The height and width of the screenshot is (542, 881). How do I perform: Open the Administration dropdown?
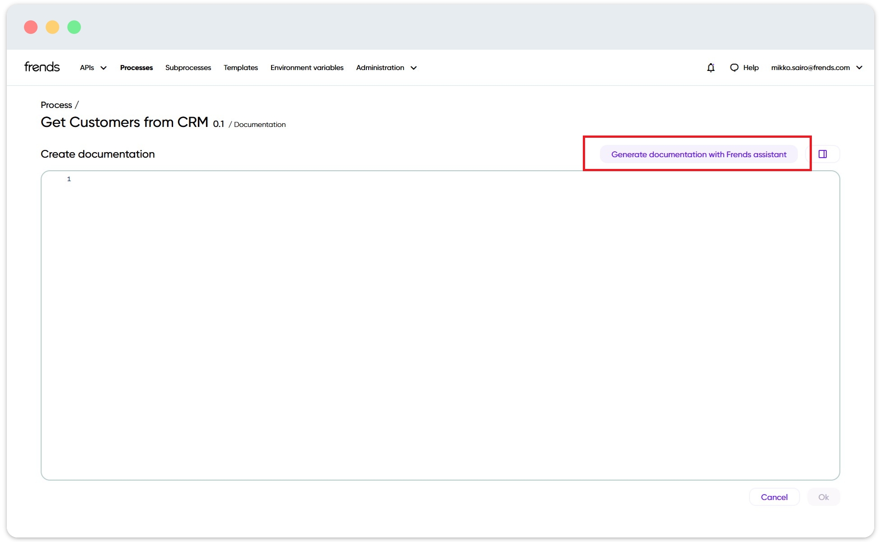coord(385,67)
